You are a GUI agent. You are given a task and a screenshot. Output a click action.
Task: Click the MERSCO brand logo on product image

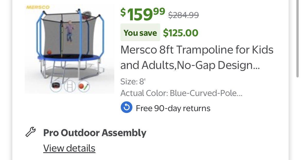pos(38,7)
